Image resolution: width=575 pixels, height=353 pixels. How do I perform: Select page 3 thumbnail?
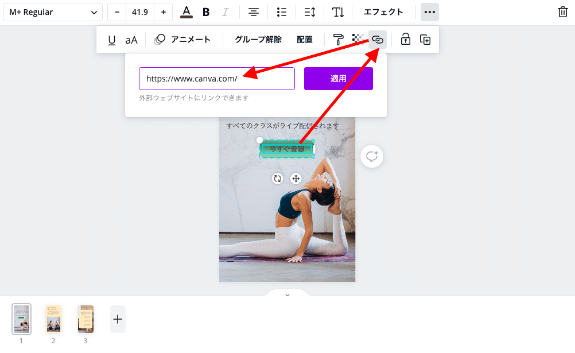86,319
